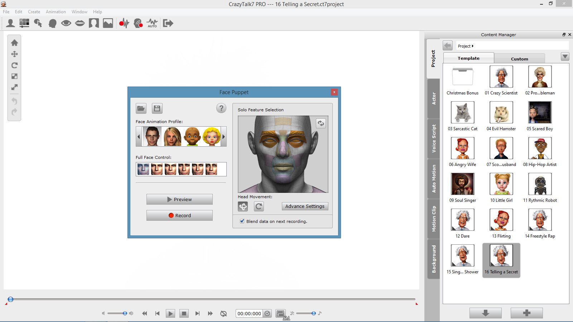Click the current time field
The image size is (573, 322).
[x=249, y=313]
